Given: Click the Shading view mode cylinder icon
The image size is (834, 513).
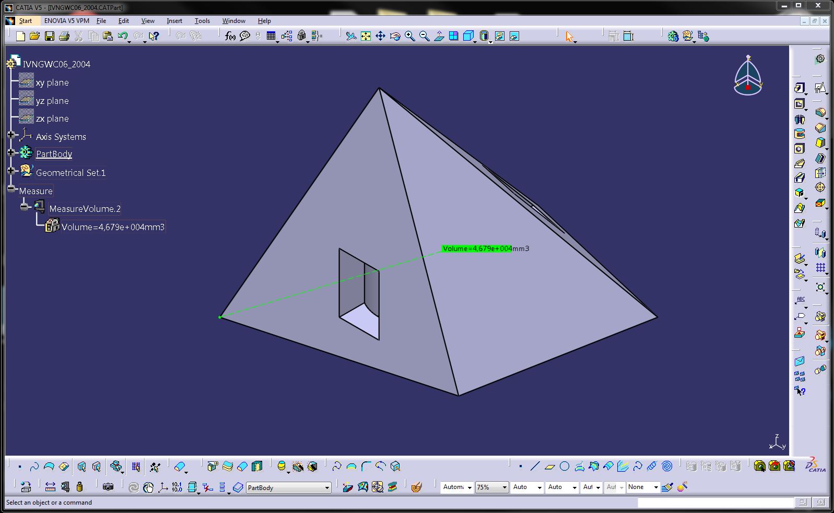Looking at the screenshot, I should (x=484, y=36).
